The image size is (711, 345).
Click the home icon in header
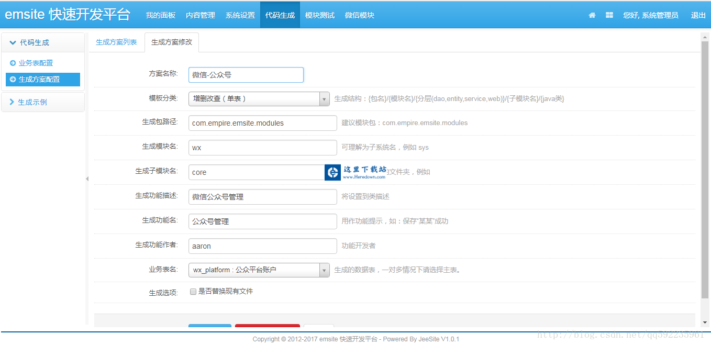[x=592, y=15]
